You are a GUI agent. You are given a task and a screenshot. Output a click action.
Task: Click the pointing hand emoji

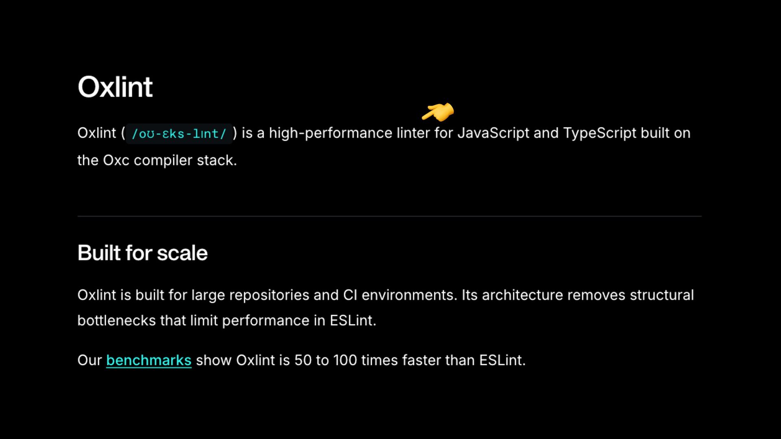pos(438,112)
